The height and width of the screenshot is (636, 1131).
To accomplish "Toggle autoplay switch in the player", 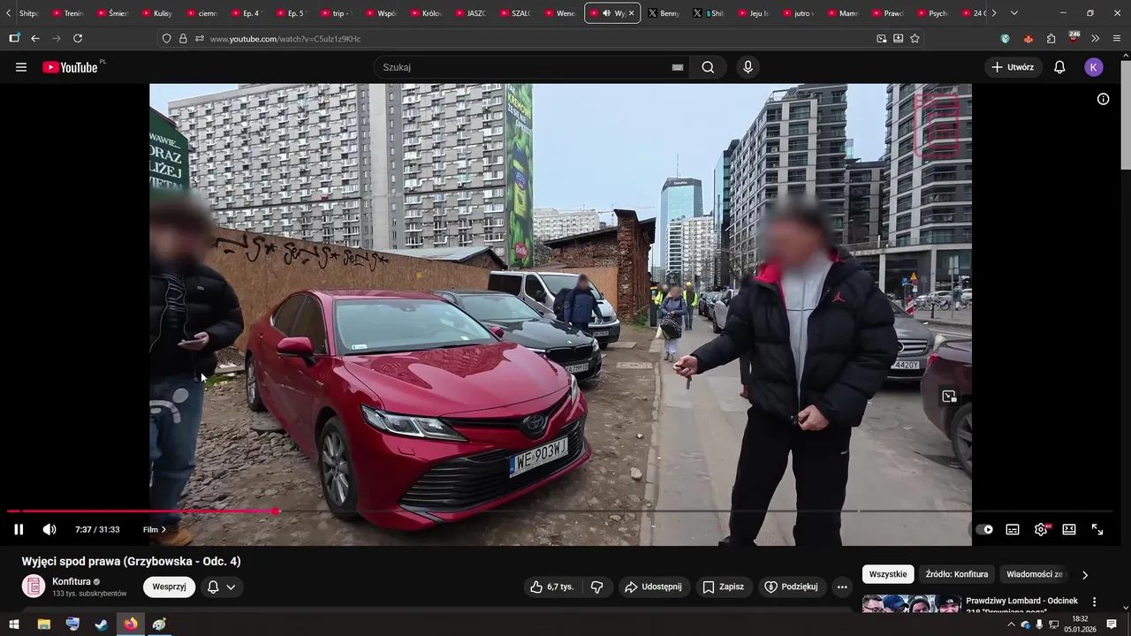I will coord(984,529).
